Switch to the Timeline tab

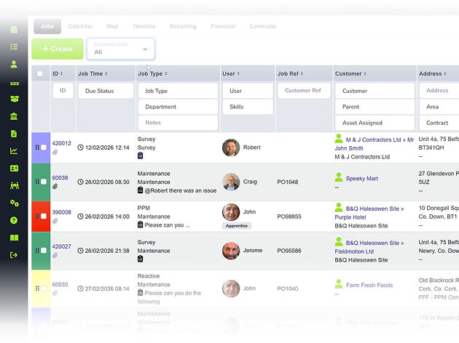tap(144, 26)
